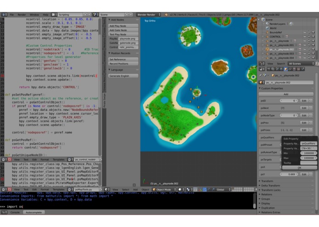This screenshot has width=319, height=227.
Task: Click the Add Gate Node button
Action: [123, 30]
